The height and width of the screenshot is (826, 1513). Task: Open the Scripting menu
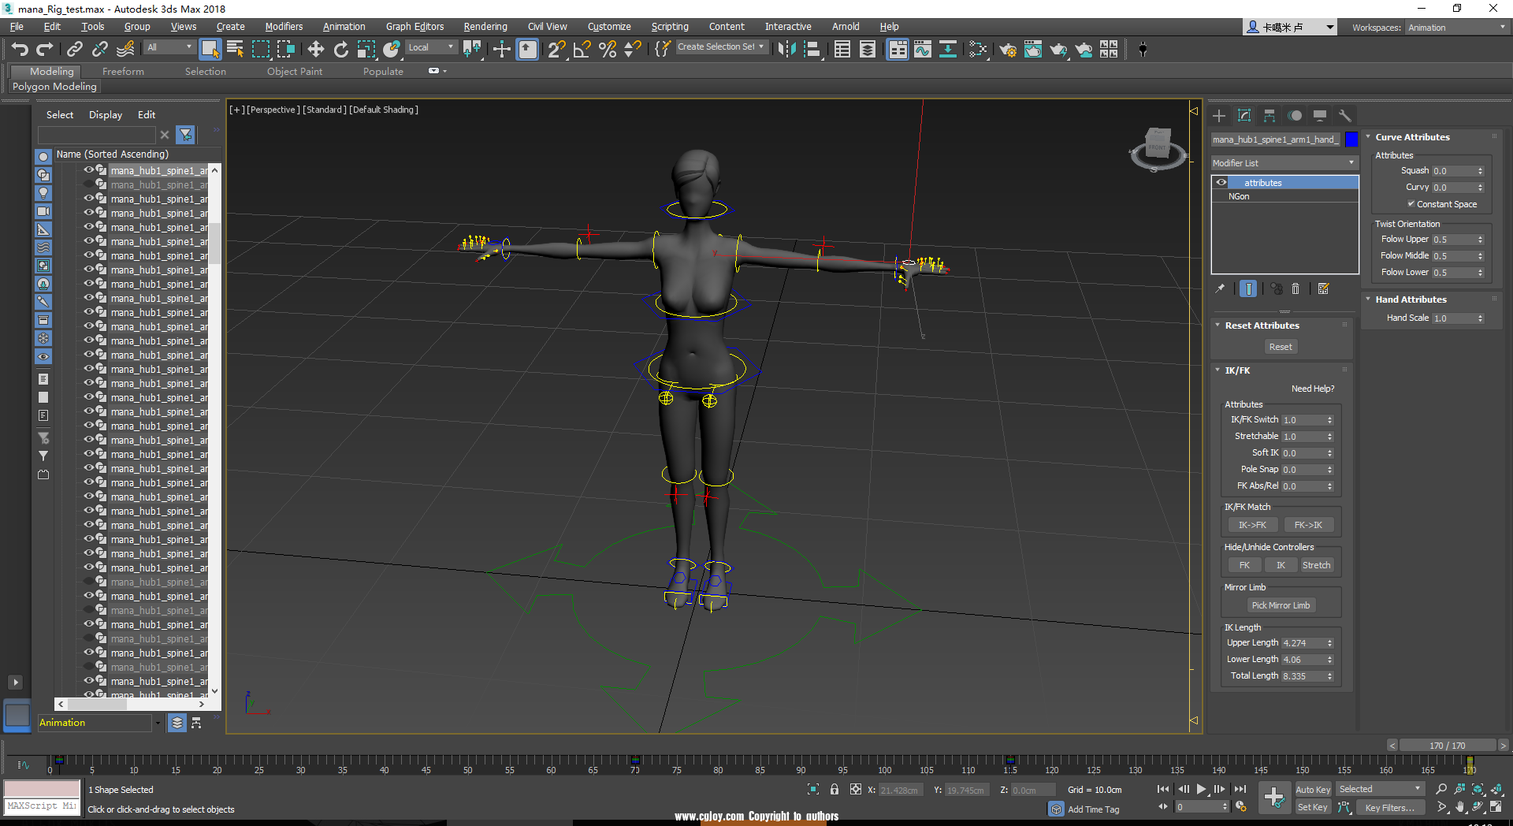click(x=670, y=27)
